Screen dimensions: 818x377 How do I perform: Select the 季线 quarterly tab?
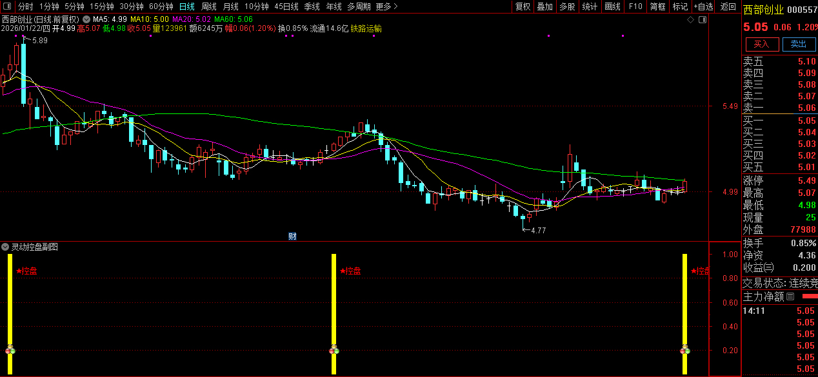pos(312,6)
